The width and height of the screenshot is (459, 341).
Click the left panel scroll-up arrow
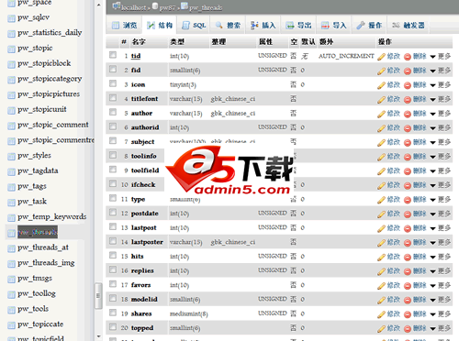98,5
